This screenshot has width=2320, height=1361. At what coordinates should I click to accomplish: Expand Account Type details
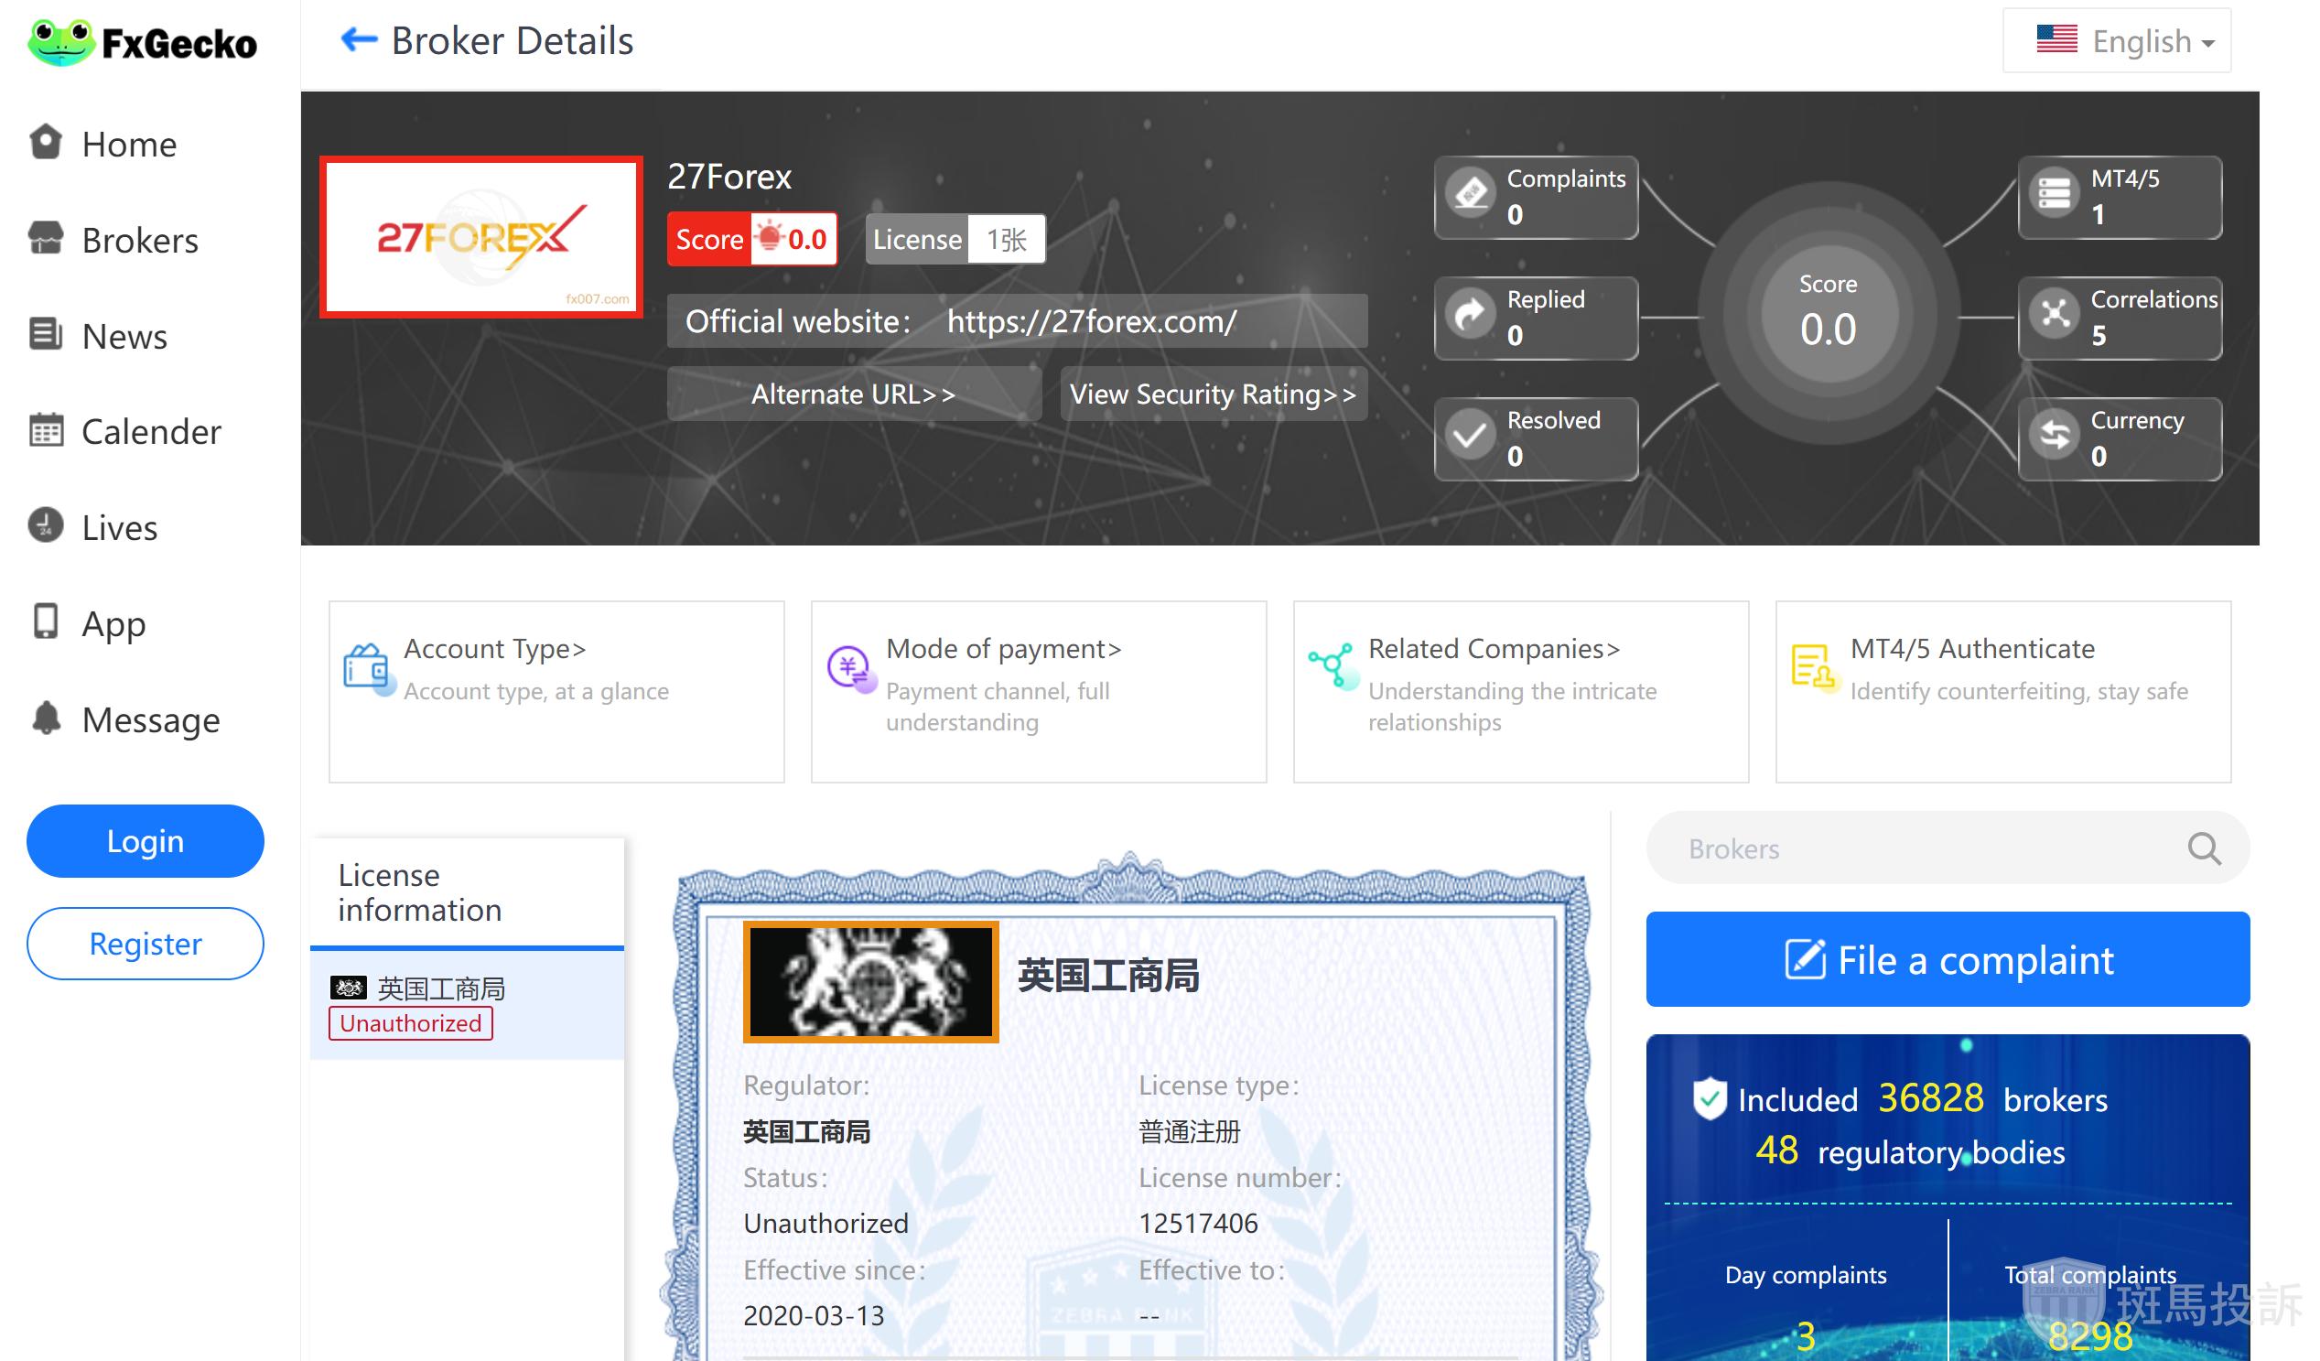point(494,649)
